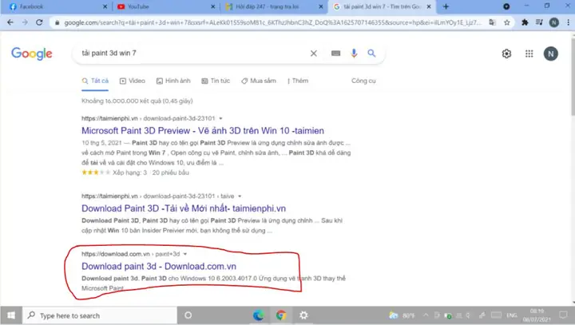Close the Hỏi đáp 247 tab
Screen dimensions: 575x325
point(321,6)
